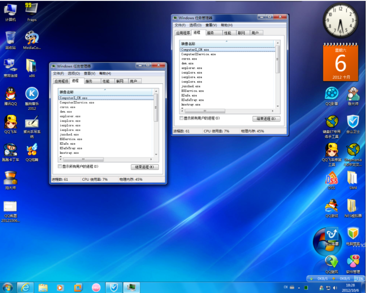This screenshot has width=367, height=293.
Task: Open 帮助(H) menu in right Task Manager
Action: point(227,25)
